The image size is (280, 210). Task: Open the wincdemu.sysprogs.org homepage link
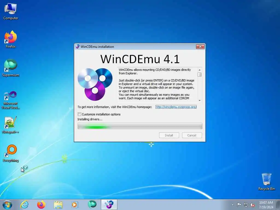coord(176,107)
